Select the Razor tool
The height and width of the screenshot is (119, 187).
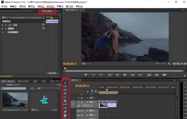(x=65, y=101)
